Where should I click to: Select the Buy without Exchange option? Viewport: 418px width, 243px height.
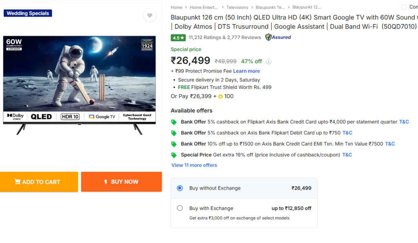(180, 188)
